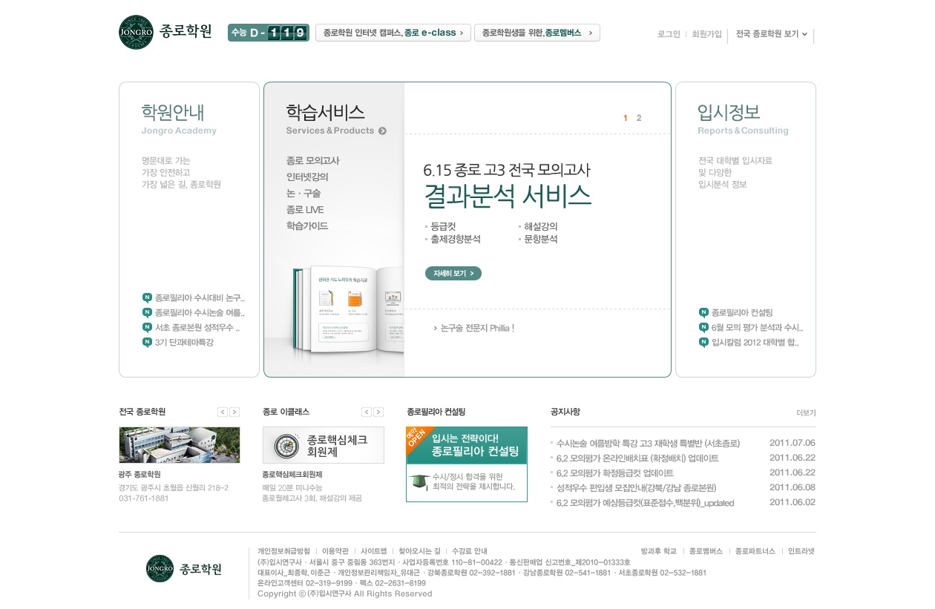The width and height of the screenshot is (935, 609).
Task: Click the N icon beside 3기 단과테마특강
Action: [147, 342]
